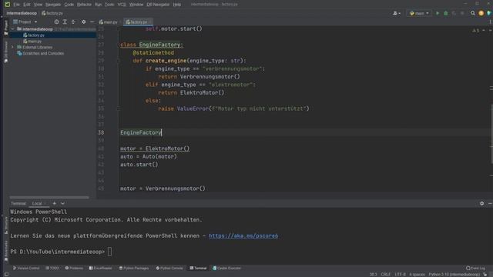The height and width of the screenshot is (277, 493).
Task: Click Select Opened File target icon
Action: coord(56,22)
